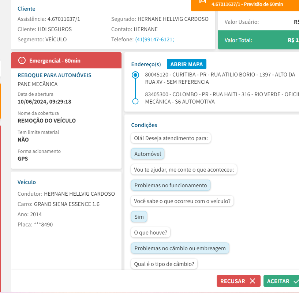Select the Curitiba origin address marker
Image resolution: width=299 pixels, height=293 pixels.
point(135,75)
